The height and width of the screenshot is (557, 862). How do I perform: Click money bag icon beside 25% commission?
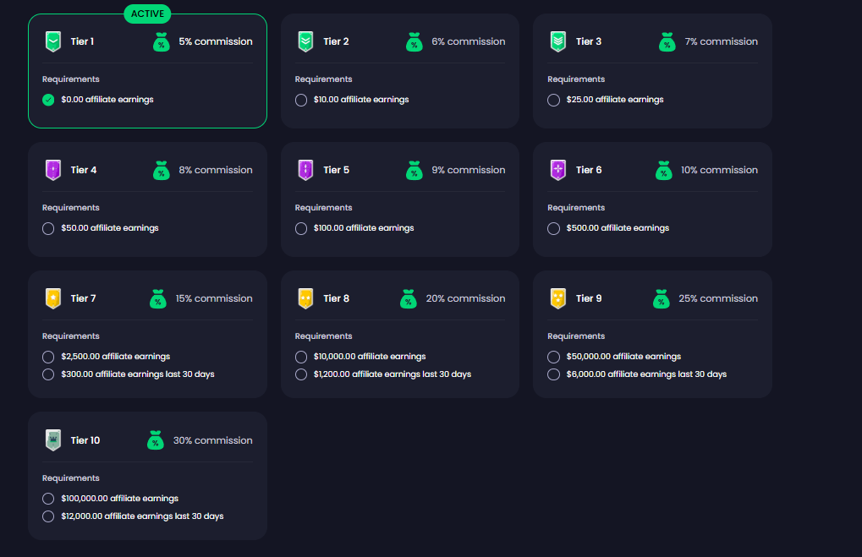click(x=662, y=299)
